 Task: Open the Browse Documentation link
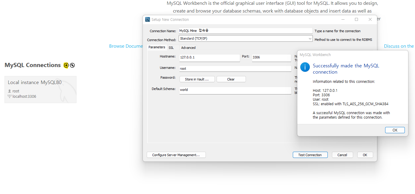126,46
